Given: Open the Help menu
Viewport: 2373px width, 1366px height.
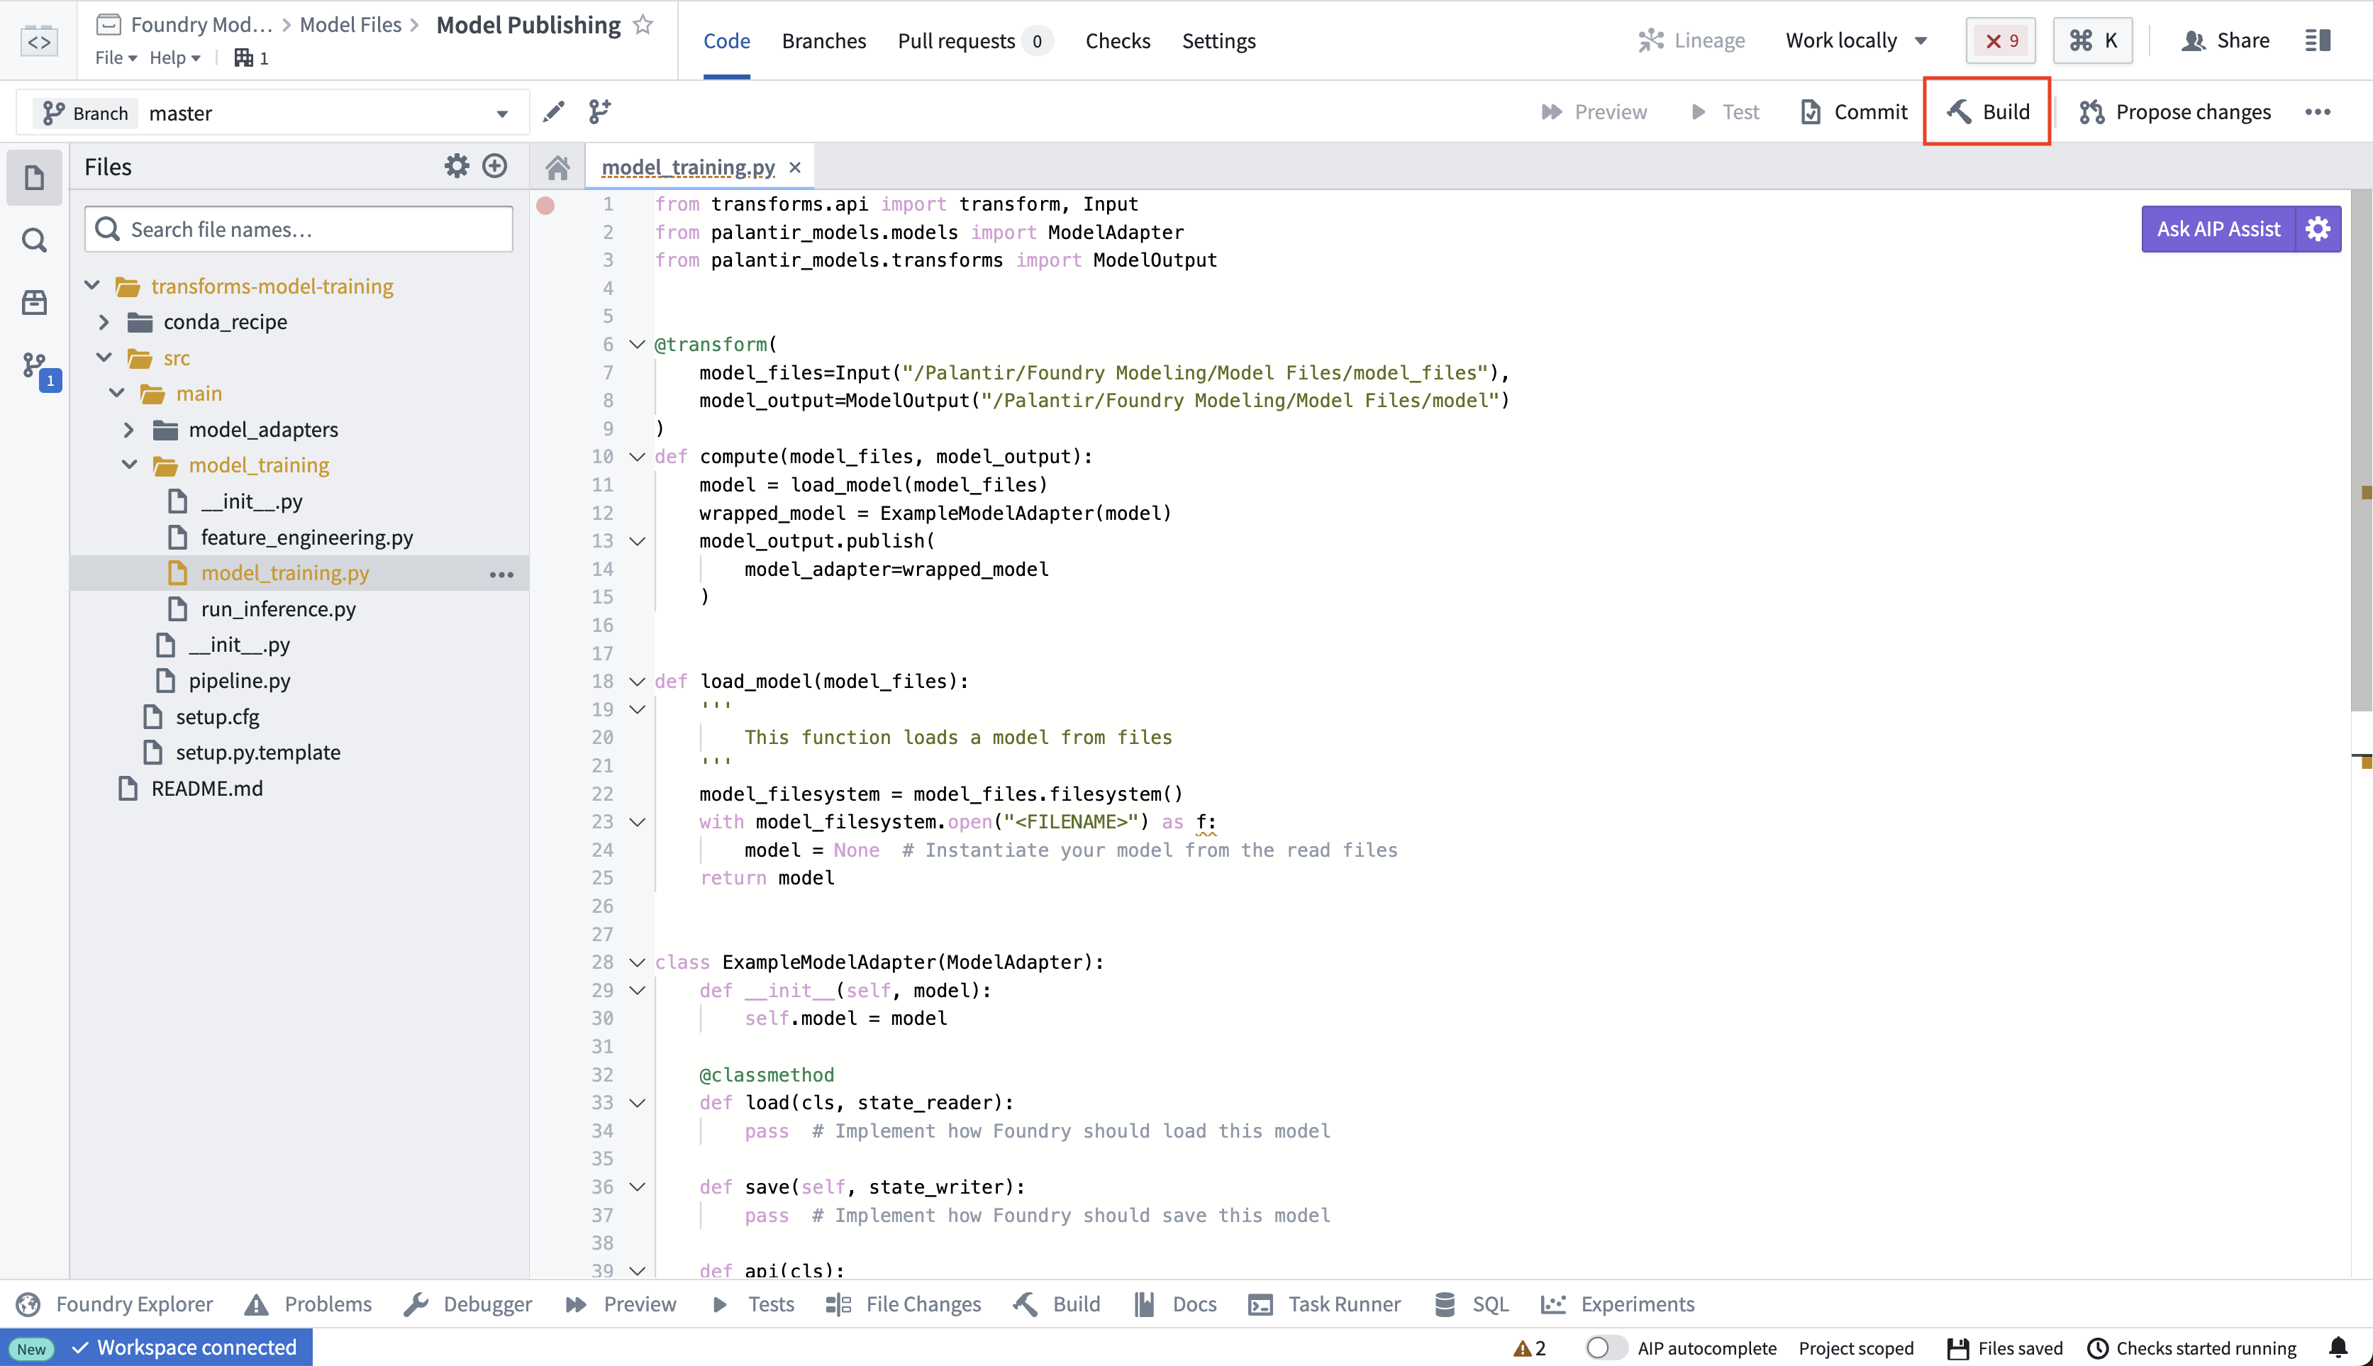Looking at the screenshot, I should (x=174, y=58).
